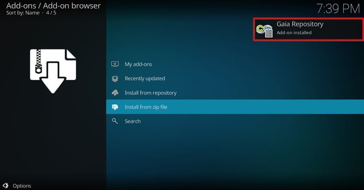Click the Sort by: Name label
364x190 pixels.
[23, 13]
